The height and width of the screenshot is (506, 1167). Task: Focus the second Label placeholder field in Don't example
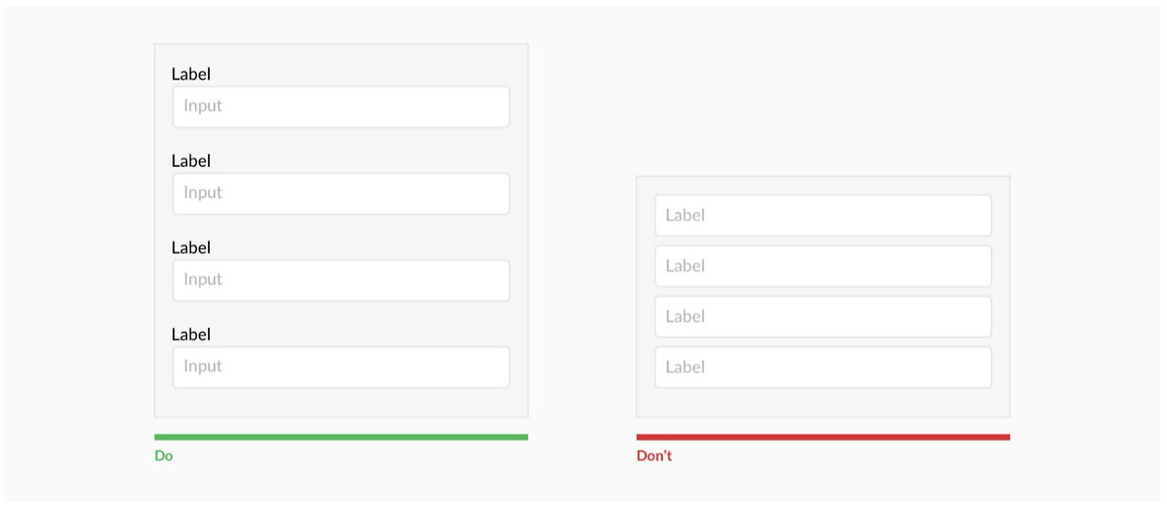point(823,265)
